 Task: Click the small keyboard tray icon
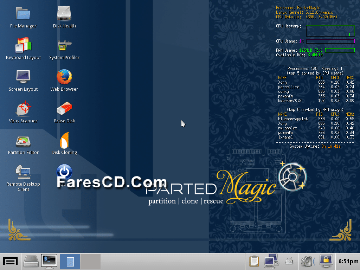click(x=289, y=261)
